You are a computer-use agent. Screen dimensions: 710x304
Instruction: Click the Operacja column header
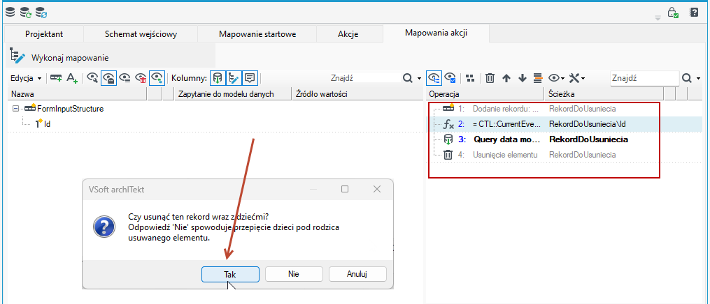(485, 94)
